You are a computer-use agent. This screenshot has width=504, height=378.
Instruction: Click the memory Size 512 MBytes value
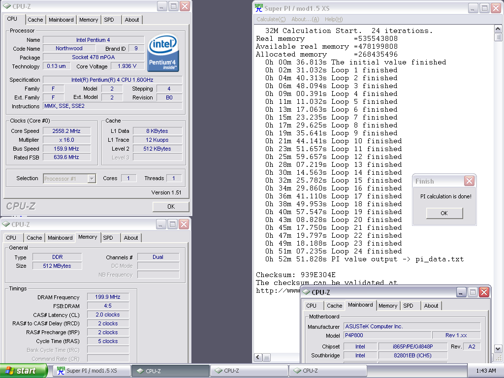(57, 266)
